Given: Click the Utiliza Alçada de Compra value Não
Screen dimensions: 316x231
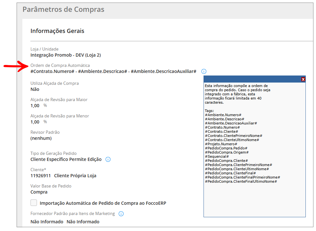Looking at the screenshot, I should point(35,90).
